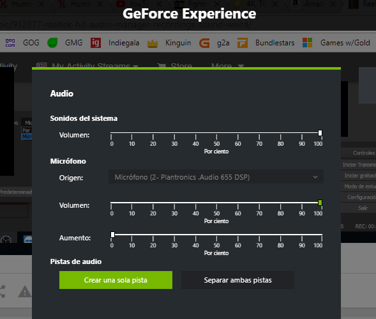Open the Indiegala ig bookmark icon
Viewport: 376px width, 319px height.
[96, 43]
